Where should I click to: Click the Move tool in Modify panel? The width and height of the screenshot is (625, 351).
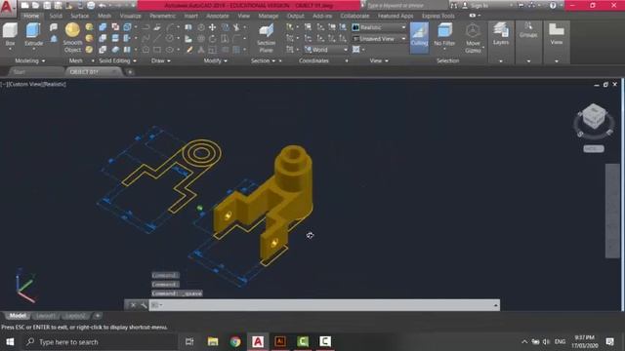(x=213, y=27)
